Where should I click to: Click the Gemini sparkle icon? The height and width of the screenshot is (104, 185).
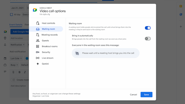(38, 64)
